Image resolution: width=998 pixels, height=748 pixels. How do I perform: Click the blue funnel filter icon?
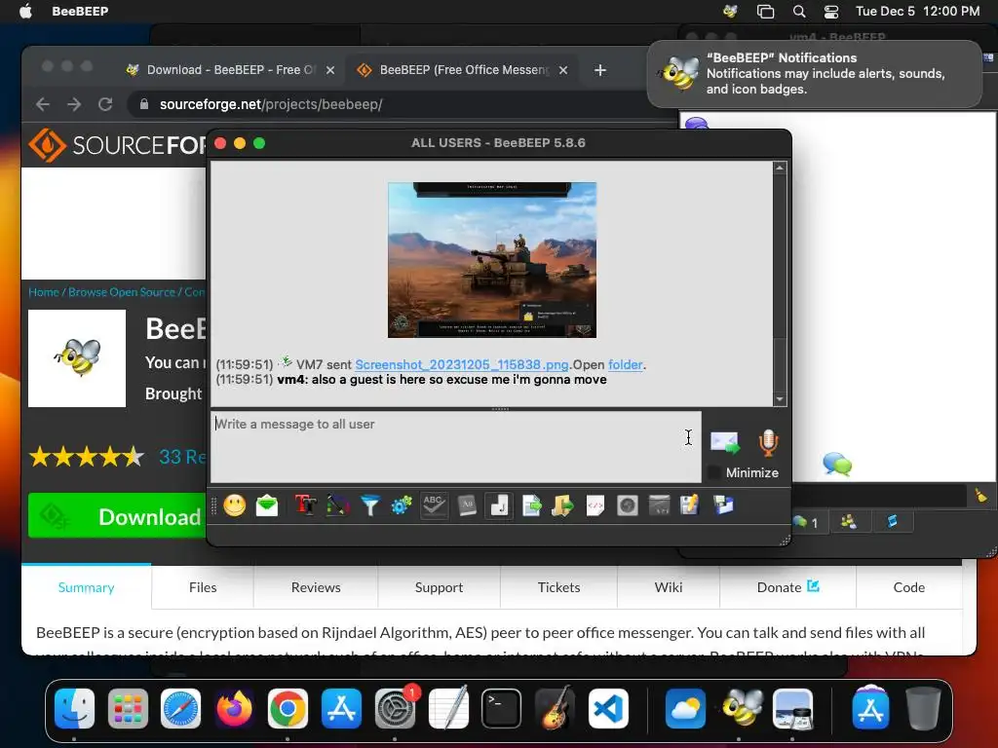click(x=369, y=505)
